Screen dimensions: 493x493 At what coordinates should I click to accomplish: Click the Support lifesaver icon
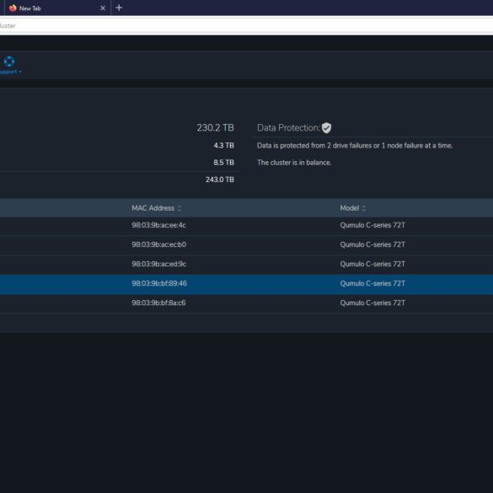click(9, 62)
